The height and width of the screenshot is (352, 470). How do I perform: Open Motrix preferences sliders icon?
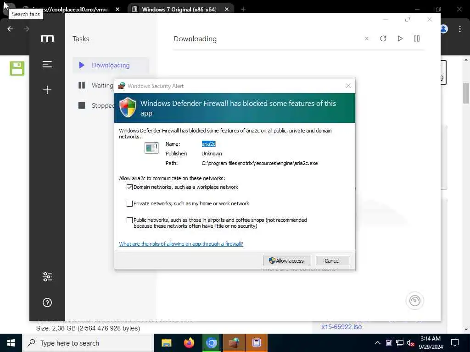point(47,276)
